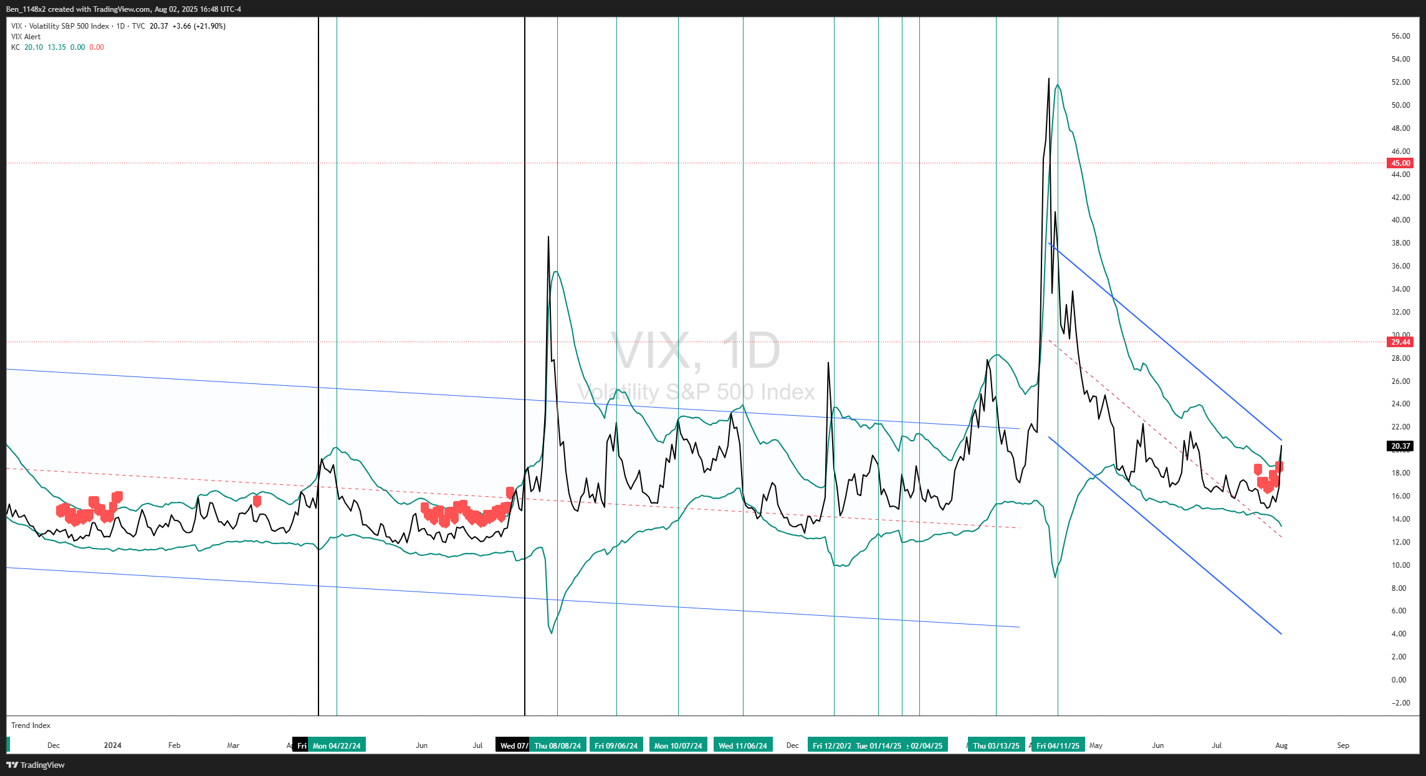The image size is (1426, 776).
Task: Click the green KC value 20.10
Action: [x=34, y=47]
